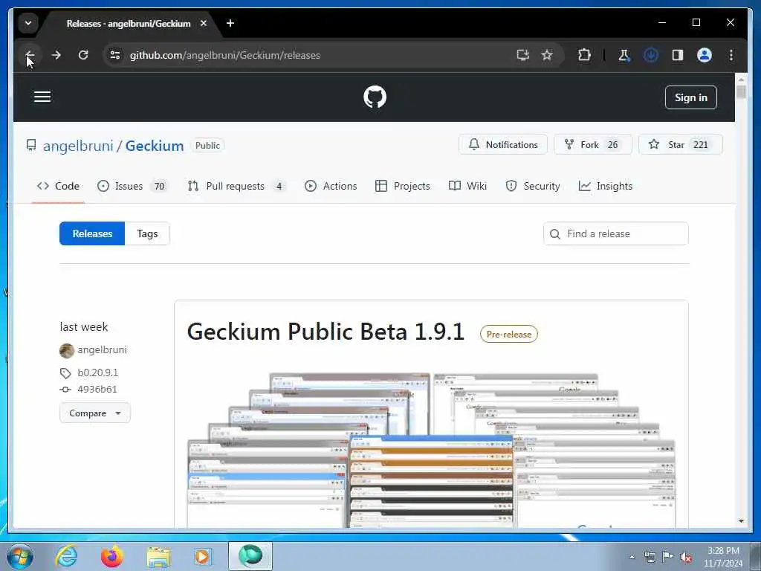Open the Insights tab

click(x=605, y=186)
